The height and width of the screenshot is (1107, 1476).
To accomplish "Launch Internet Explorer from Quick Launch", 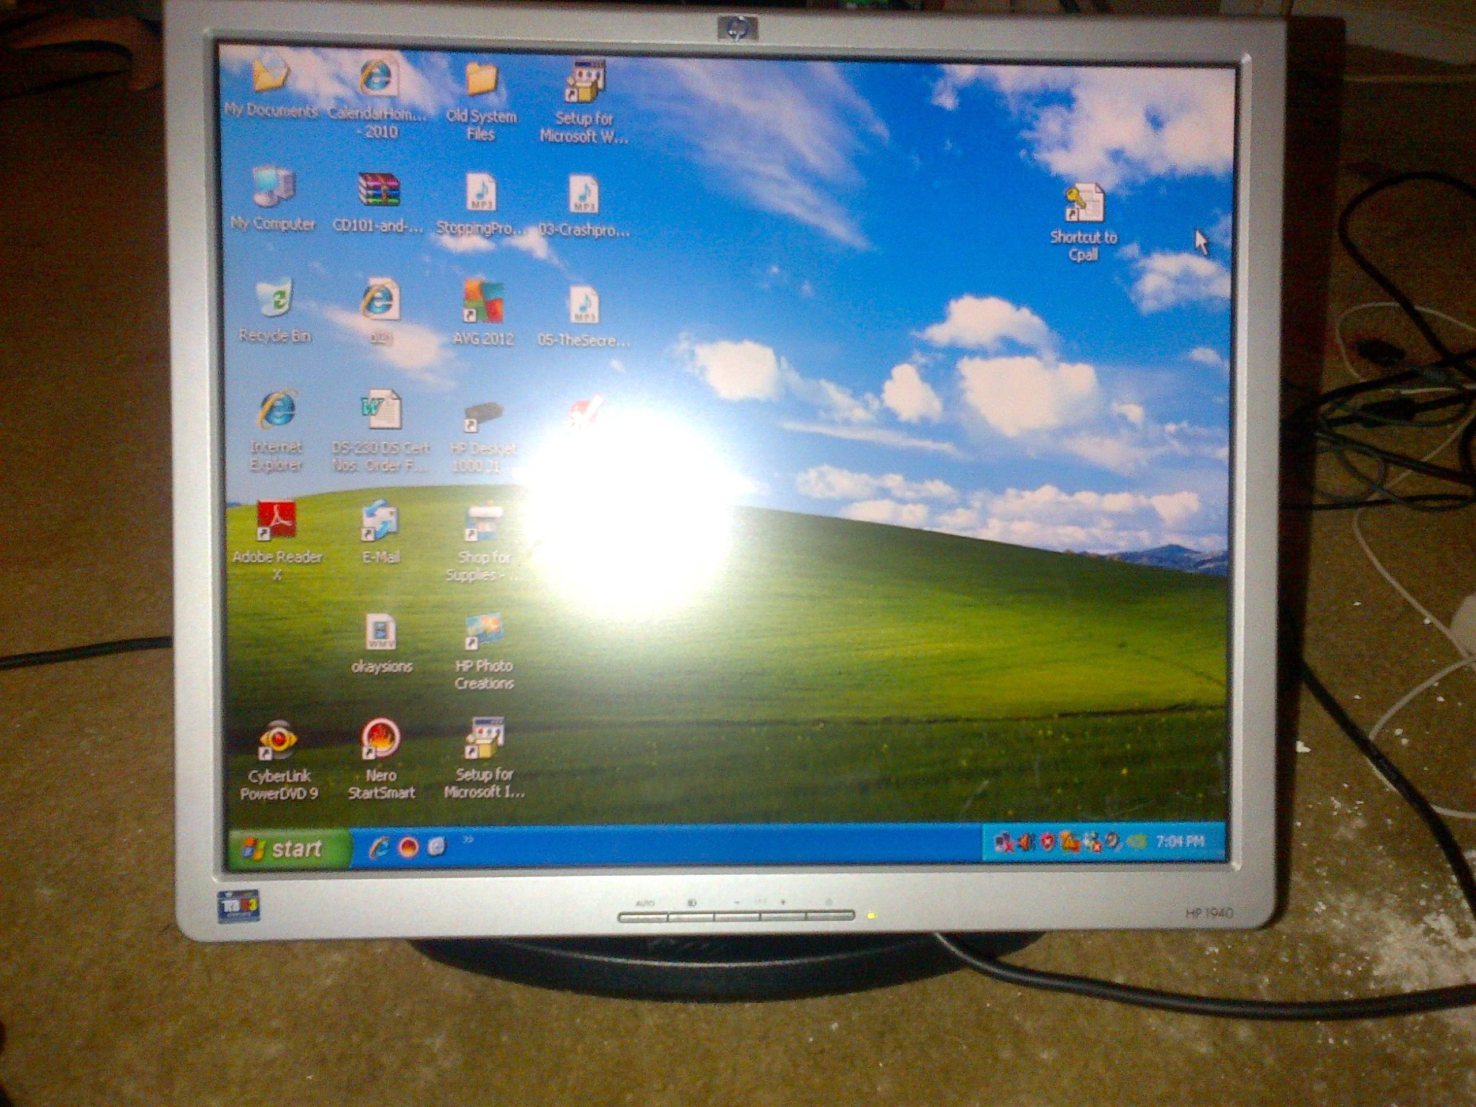I will pos(379,848).
